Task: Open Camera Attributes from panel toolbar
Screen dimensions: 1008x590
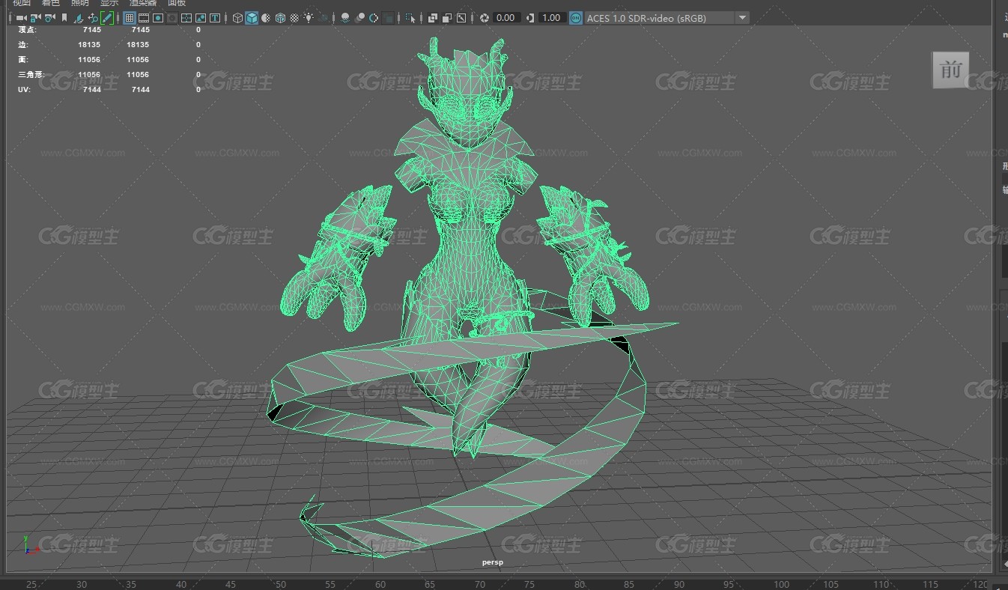Action: (49, 17)
